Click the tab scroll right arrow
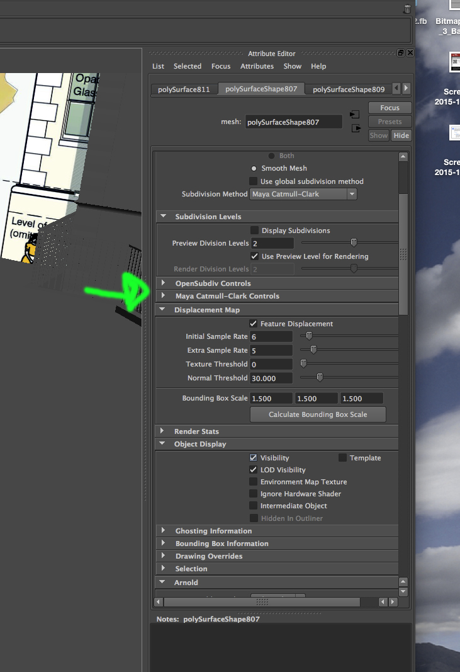This screenshot has width=460, height=672. click(406, 88)
